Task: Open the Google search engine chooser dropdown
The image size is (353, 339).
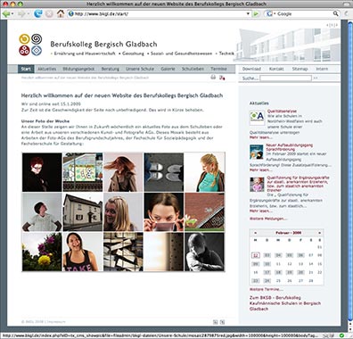Action: [275, 13]
